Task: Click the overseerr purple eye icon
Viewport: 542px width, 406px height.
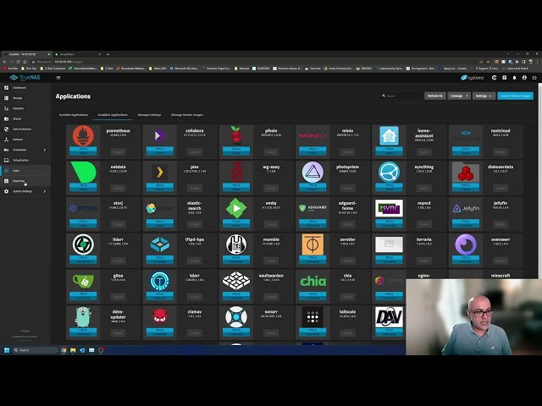Action: click(x=466, y=244)
